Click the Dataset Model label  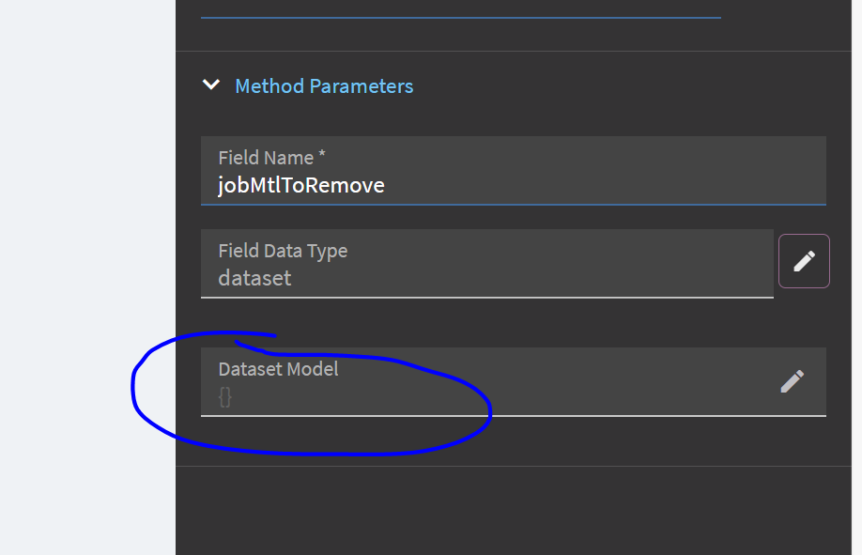[x=278, y=369]
